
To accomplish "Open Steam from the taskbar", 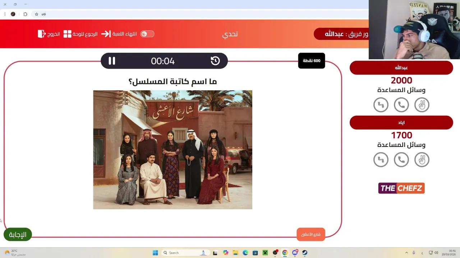I will [305, 253].
